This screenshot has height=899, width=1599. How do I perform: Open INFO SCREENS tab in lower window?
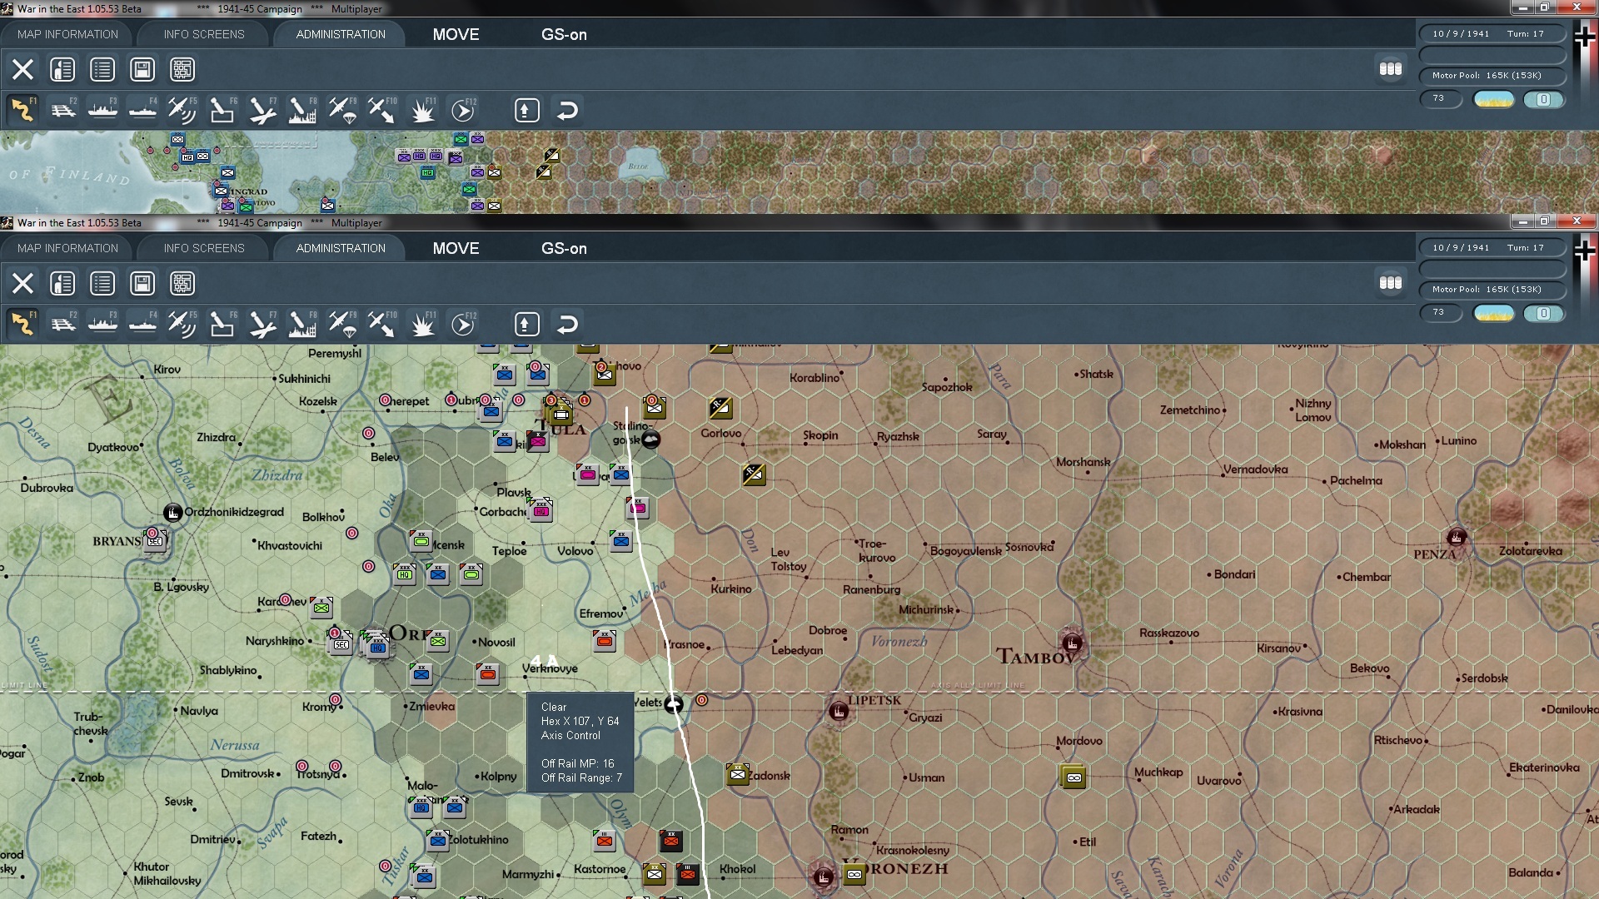coord(204,248)
